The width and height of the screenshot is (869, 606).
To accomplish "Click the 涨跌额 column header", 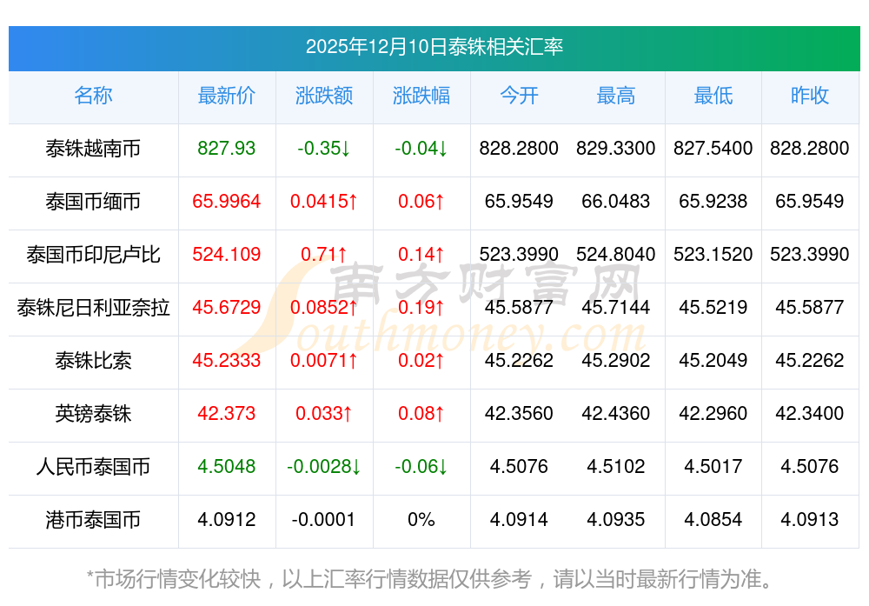I will (x=324, y=96).
